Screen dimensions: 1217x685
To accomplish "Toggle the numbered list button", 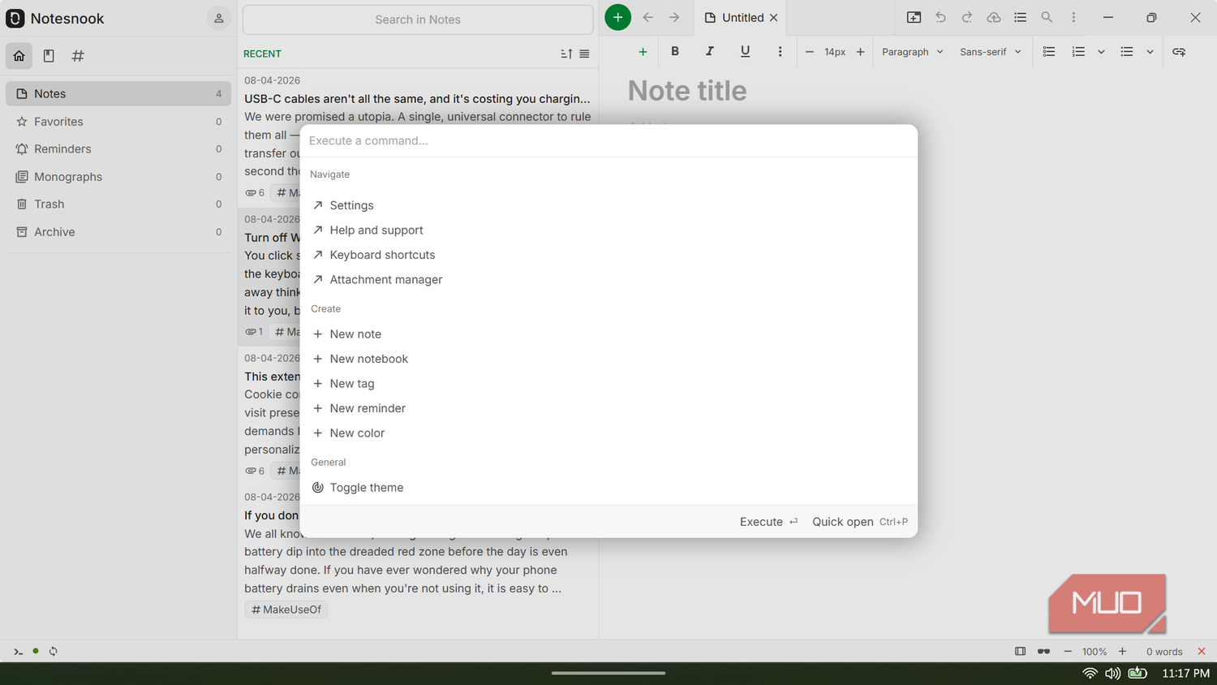I will click(x=1078, y=51).
